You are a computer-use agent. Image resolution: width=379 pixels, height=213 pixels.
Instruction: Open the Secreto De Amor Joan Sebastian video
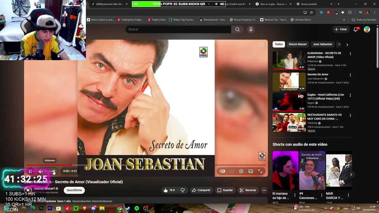[x=289, y=82]
